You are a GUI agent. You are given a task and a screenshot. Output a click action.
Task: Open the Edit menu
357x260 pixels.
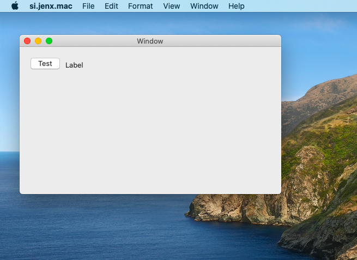111,6
